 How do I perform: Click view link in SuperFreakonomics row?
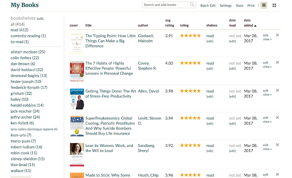click(x=267, y=122)
